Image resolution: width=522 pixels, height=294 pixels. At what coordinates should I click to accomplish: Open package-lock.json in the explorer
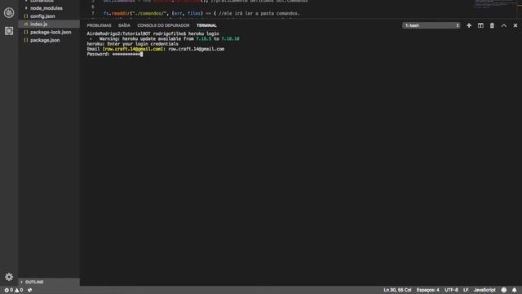(51, 32)
